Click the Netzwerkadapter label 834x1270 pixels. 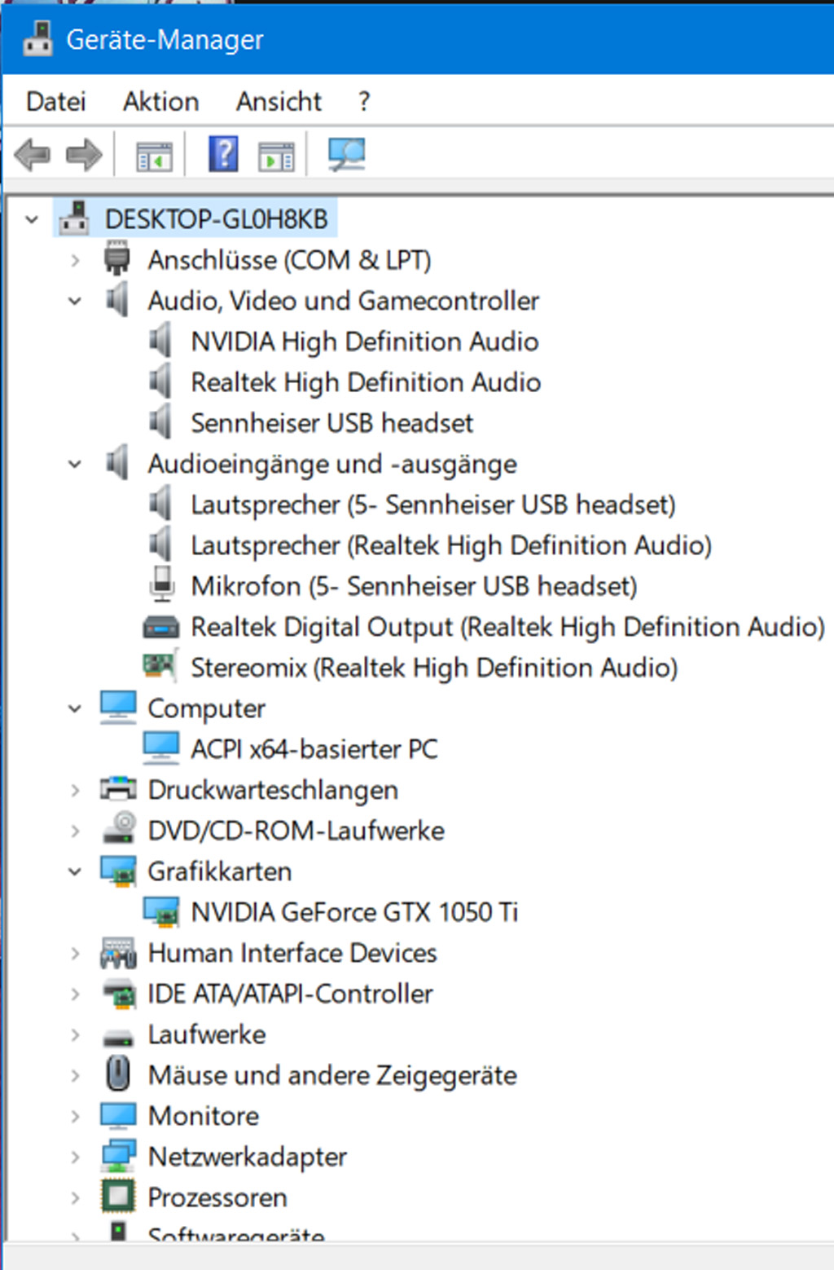coord(248,1156)
